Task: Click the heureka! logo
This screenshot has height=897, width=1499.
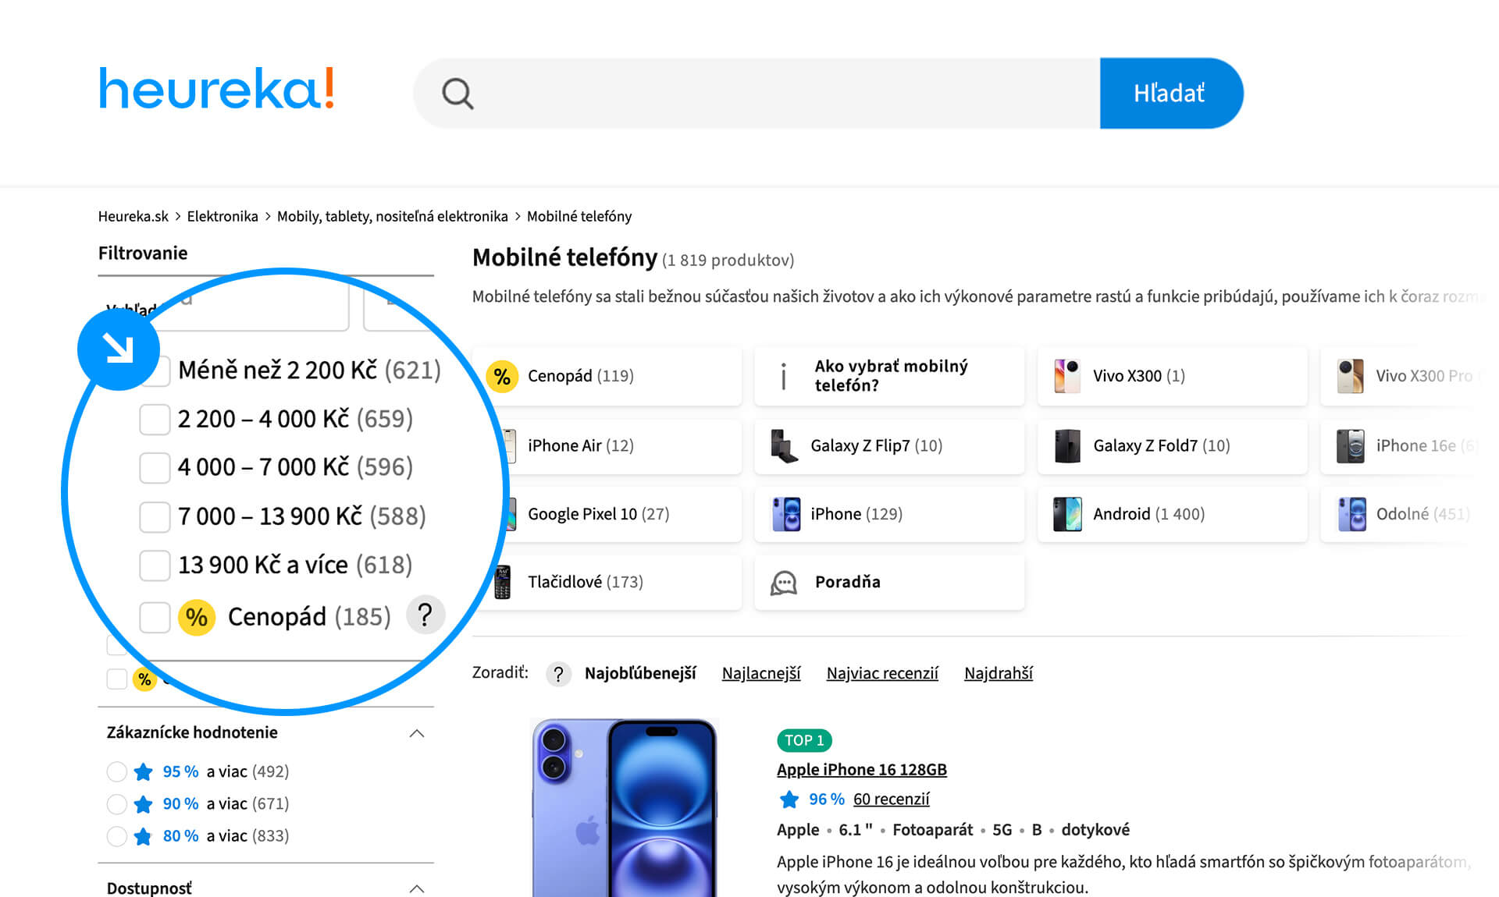Action: tap(216, 88)
